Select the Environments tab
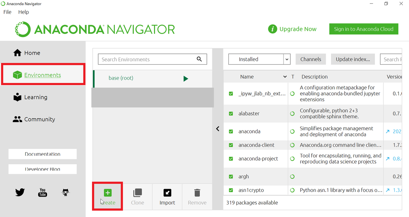 [43, 75]
